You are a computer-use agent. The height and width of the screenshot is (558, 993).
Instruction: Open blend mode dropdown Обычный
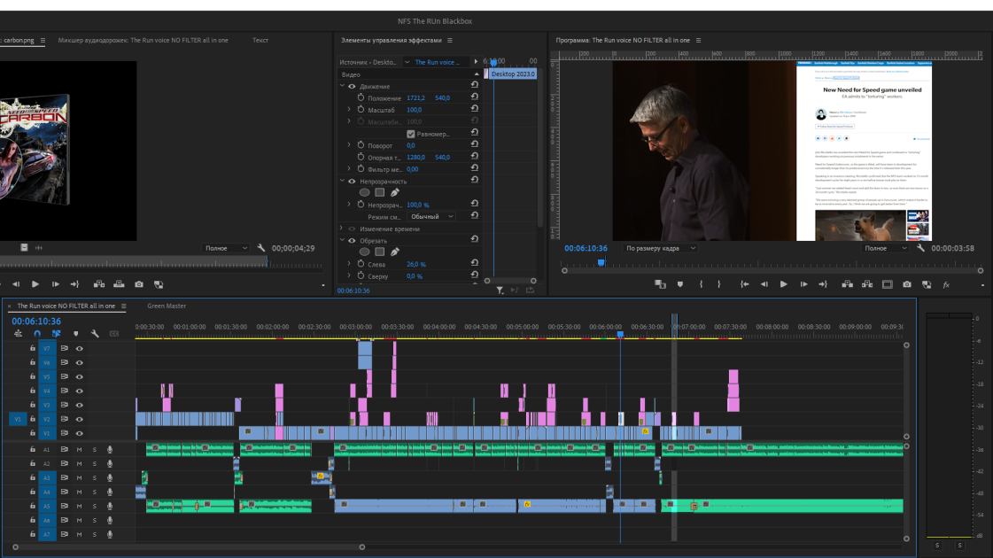click(431, 217)
